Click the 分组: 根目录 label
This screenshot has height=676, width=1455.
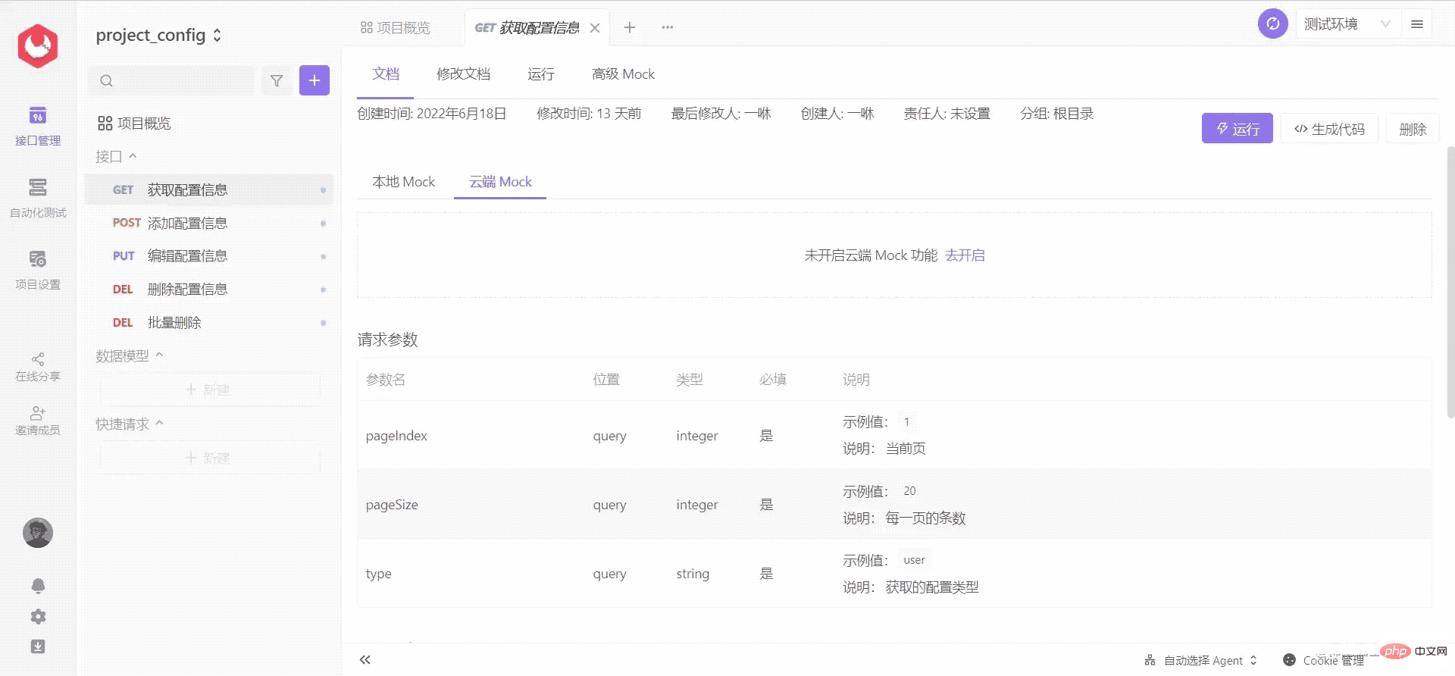1057,114
